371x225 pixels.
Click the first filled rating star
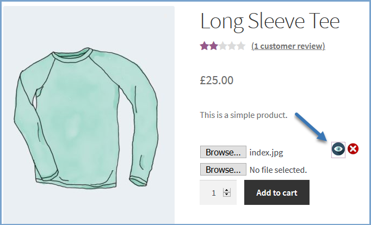point(205,46)
